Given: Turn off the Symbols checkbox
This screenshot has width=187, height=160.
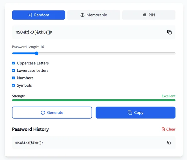Looking at the screenshot, I should (13, 85).
